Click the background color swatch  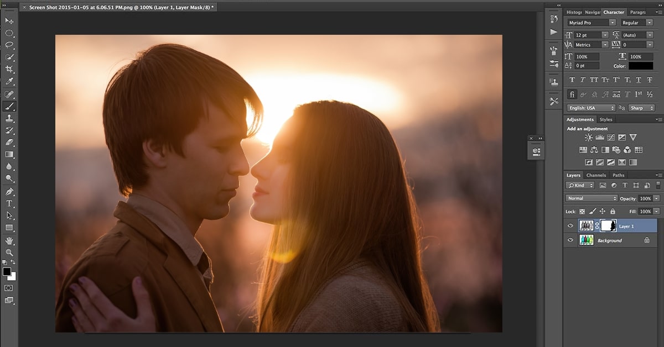click(12, 276)
